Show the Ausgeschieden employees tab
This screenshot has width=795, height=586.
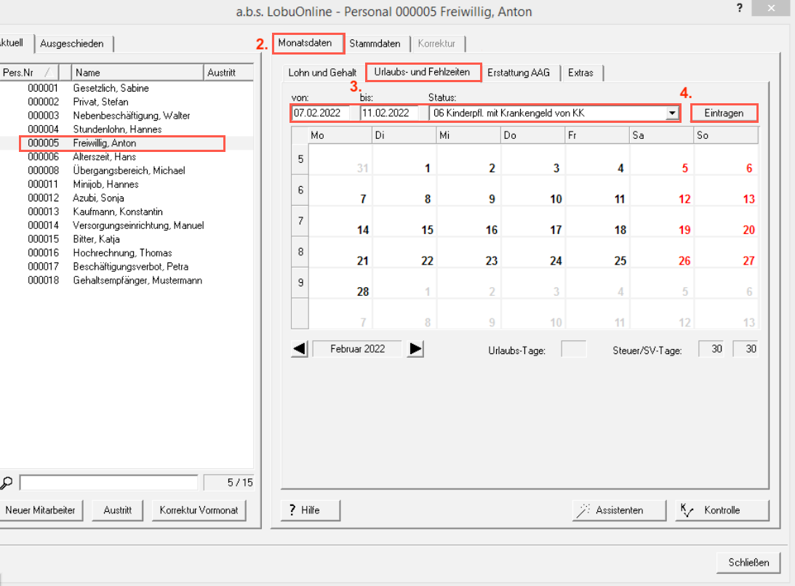click(x=72, y=44)
